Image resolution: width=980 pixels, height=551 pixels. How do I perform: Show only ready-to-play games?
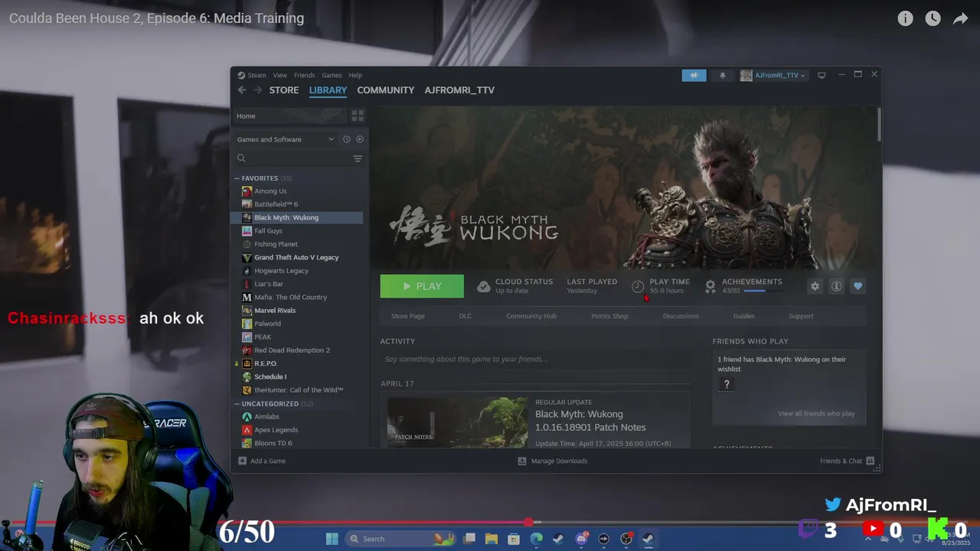click(360, 139)
